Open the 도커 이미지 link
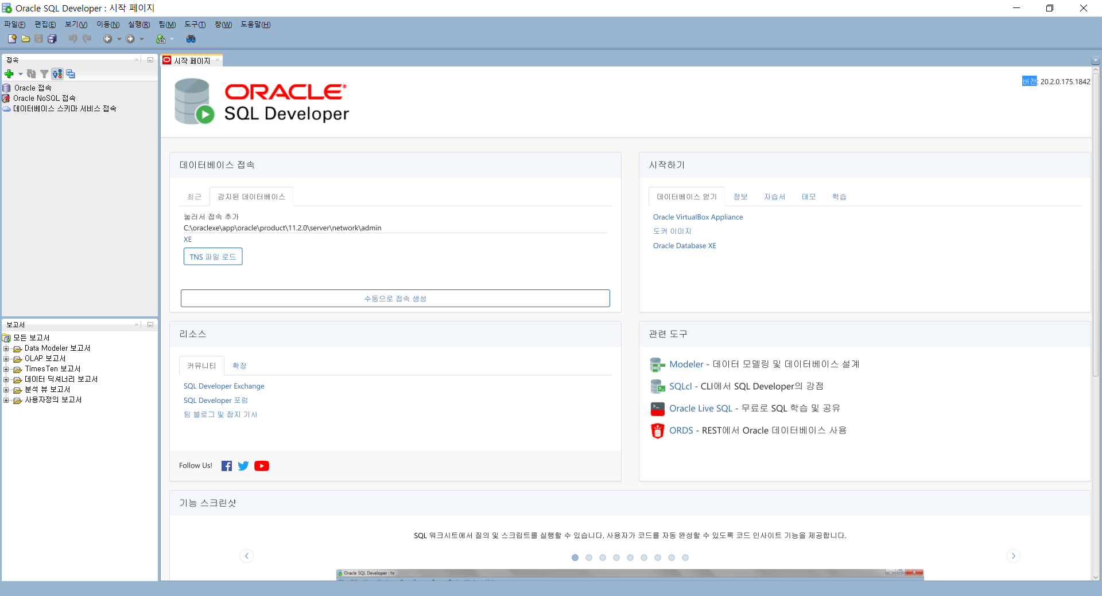The width and height of the screenshot is (1102, 596). pos(672,232)
